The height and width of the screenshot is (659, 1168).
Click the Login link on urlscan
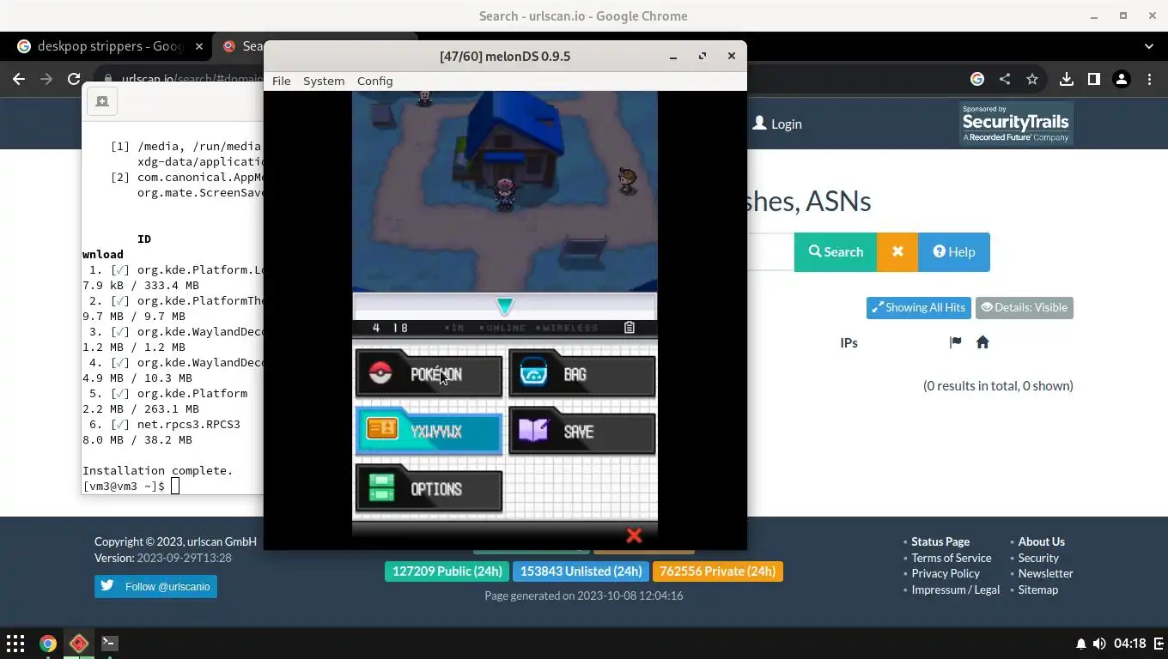pos(777,124)
